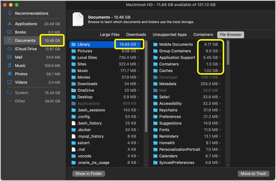Select the Calendars folder row

click(x=187, y=156)
